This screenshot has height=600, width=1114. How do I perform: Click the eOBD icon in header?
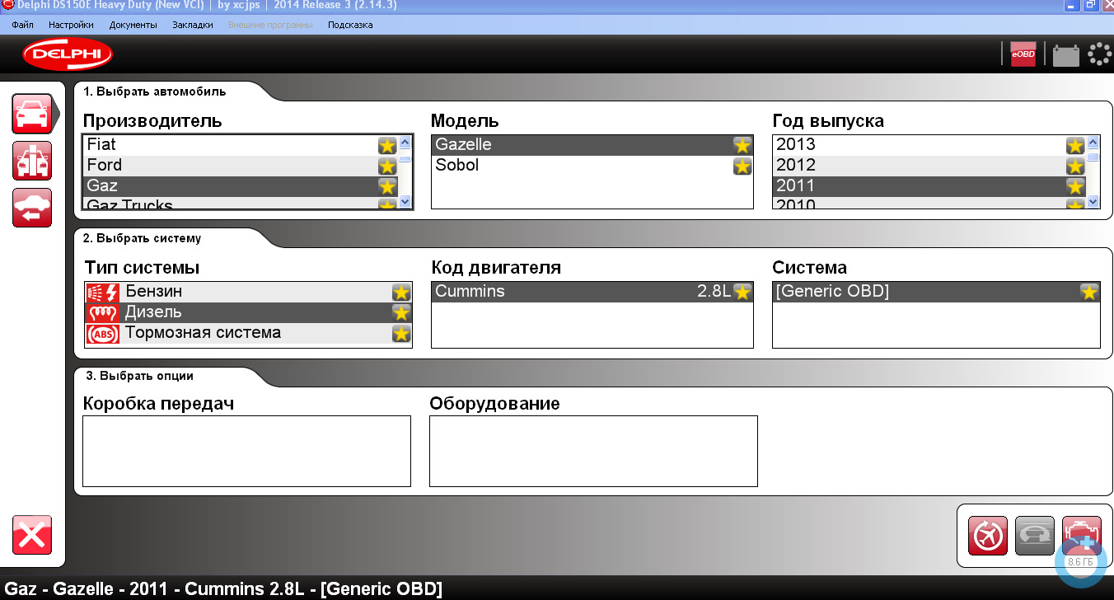click(x=1023, y=54)
